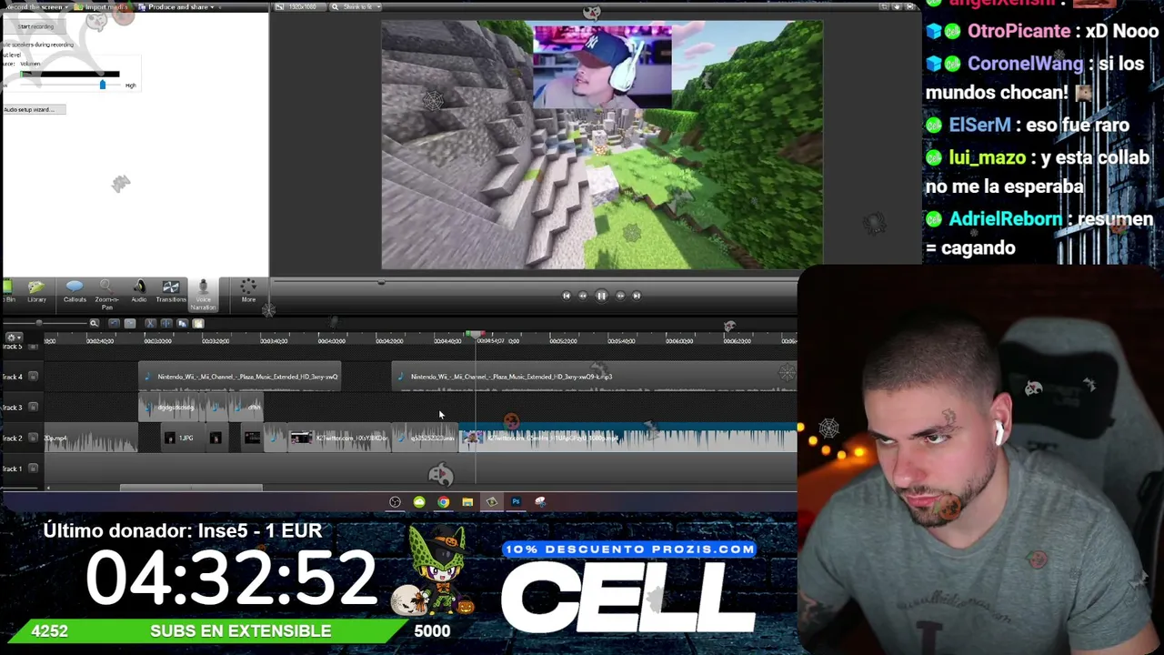Click the green app icon in taskbar
This screenshot has width=1164, height=655.
419,501
